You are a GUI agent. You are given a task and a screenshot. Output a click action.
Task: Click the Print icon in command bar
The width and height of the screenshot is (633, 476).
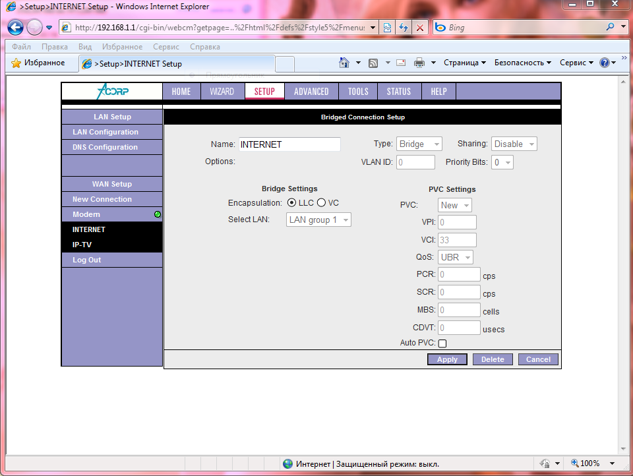[419, 63]
